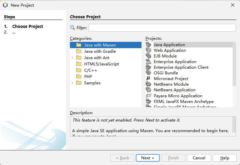Choose EJB Module in Projects list
This screenshot has height=165, width=240.
point(165,56)
